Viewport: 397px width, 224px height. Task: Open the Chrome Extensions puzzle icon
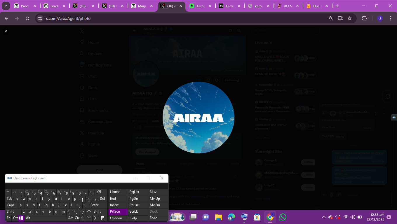(364, 18)
